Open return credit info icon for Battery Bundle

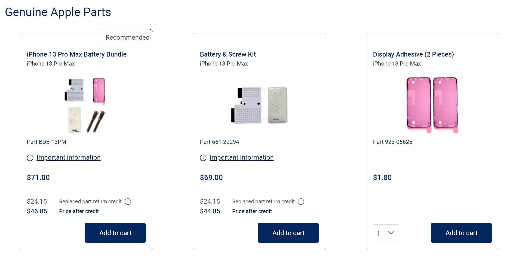[128, 201]
